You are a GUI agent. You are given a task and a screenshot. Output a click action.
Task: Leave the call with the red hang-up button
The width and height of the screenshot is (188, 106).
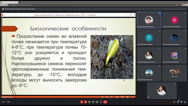click(105, 102)
